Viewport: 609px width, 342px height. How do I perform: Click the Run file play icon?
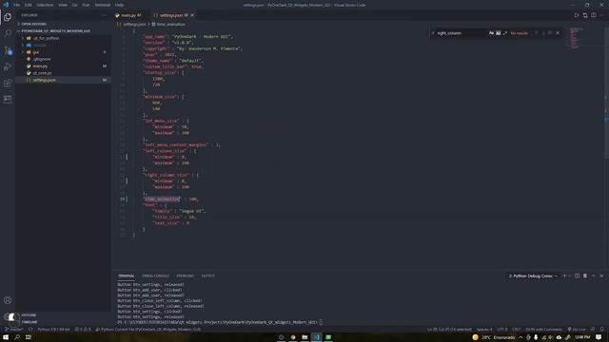pos(577,15)
